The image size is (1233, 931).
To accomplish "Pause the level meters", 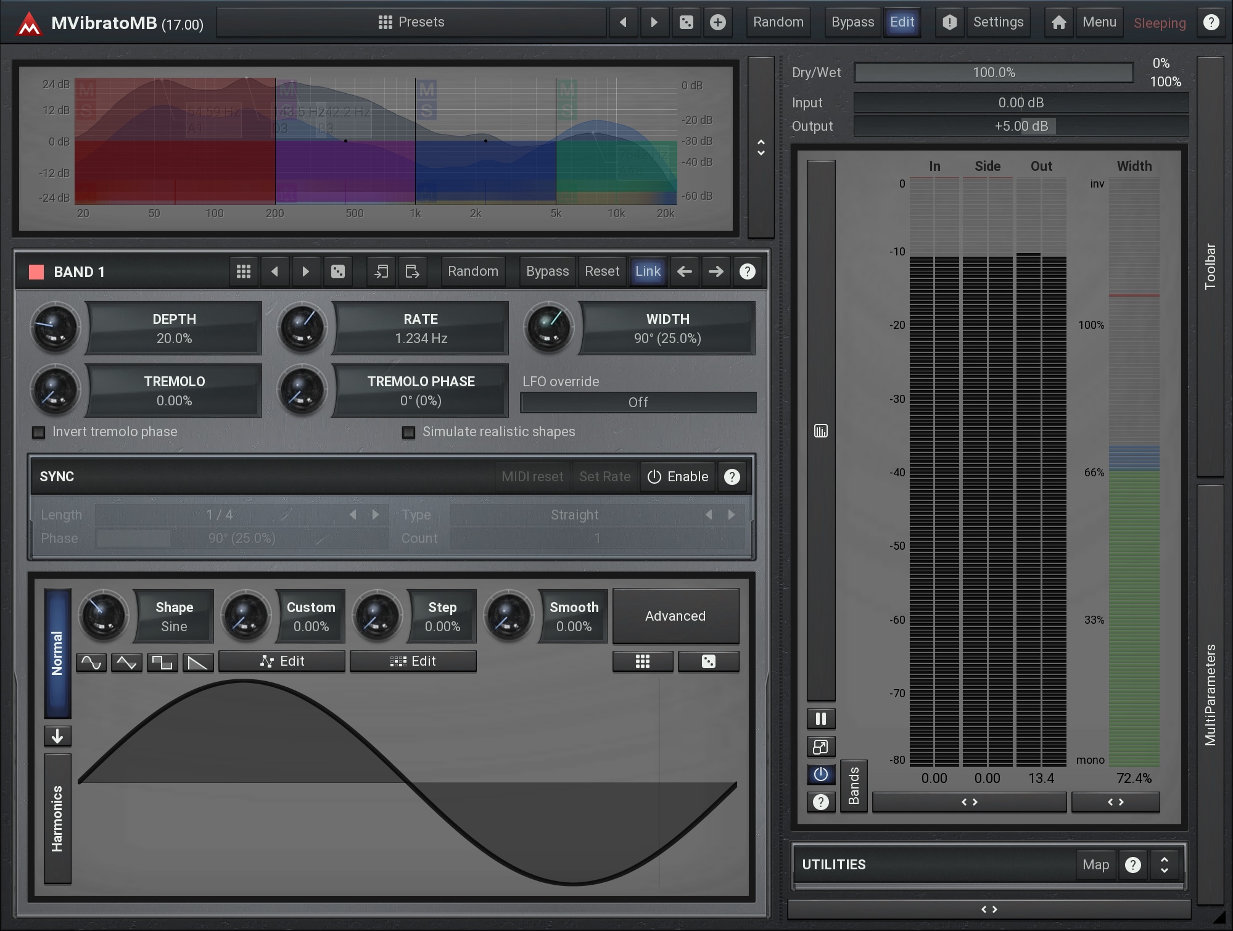I will click(820, 719).
